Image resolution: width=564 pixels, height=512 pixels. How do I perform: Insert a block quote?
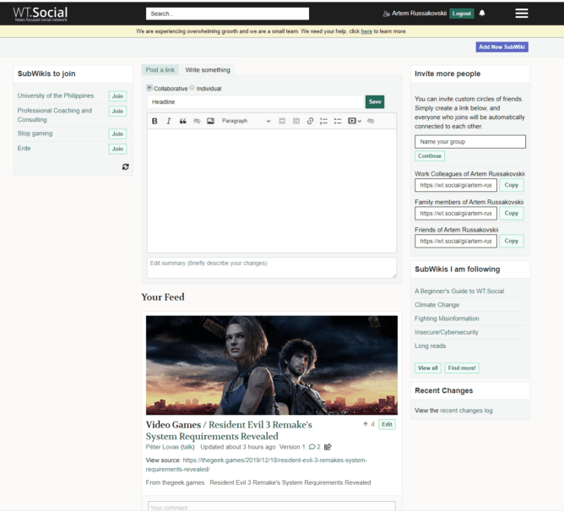(182, 121)
